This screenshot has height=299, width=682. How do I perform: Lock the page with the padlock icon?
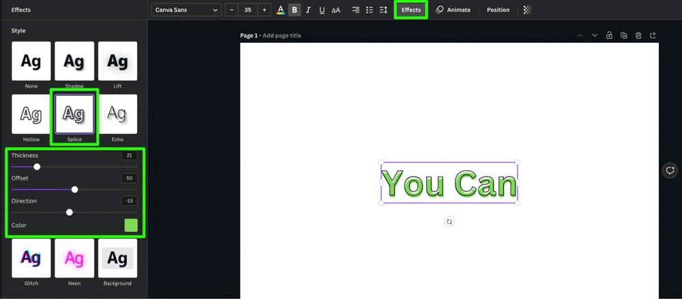coord(609,35)
